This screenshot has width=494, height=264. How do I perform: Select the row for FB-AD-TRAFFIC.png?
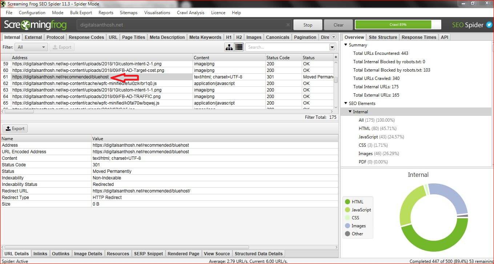click(x=167, y=97)
